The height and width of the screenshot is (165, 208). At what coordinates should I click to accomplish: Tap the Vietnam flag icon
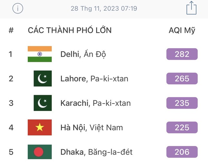click(x=40, y=127)
